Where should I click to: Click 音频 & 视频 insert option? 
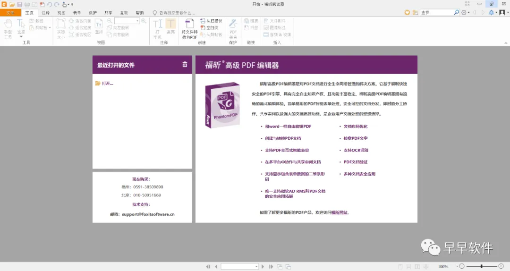[278, 34]
